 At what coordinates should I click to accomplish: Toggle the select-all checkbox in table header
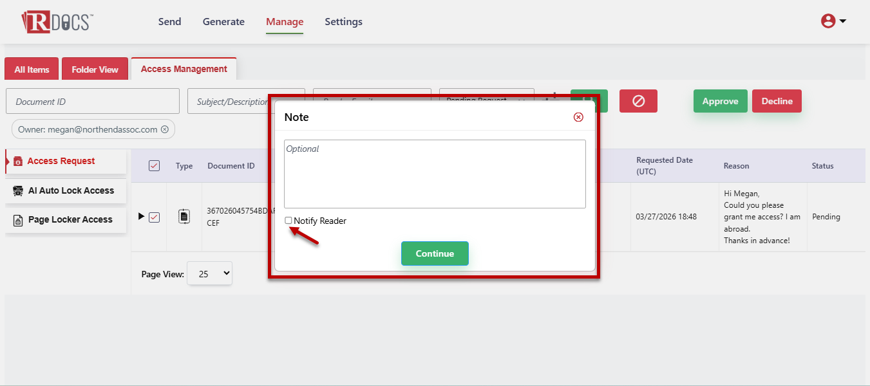[154, 166]
